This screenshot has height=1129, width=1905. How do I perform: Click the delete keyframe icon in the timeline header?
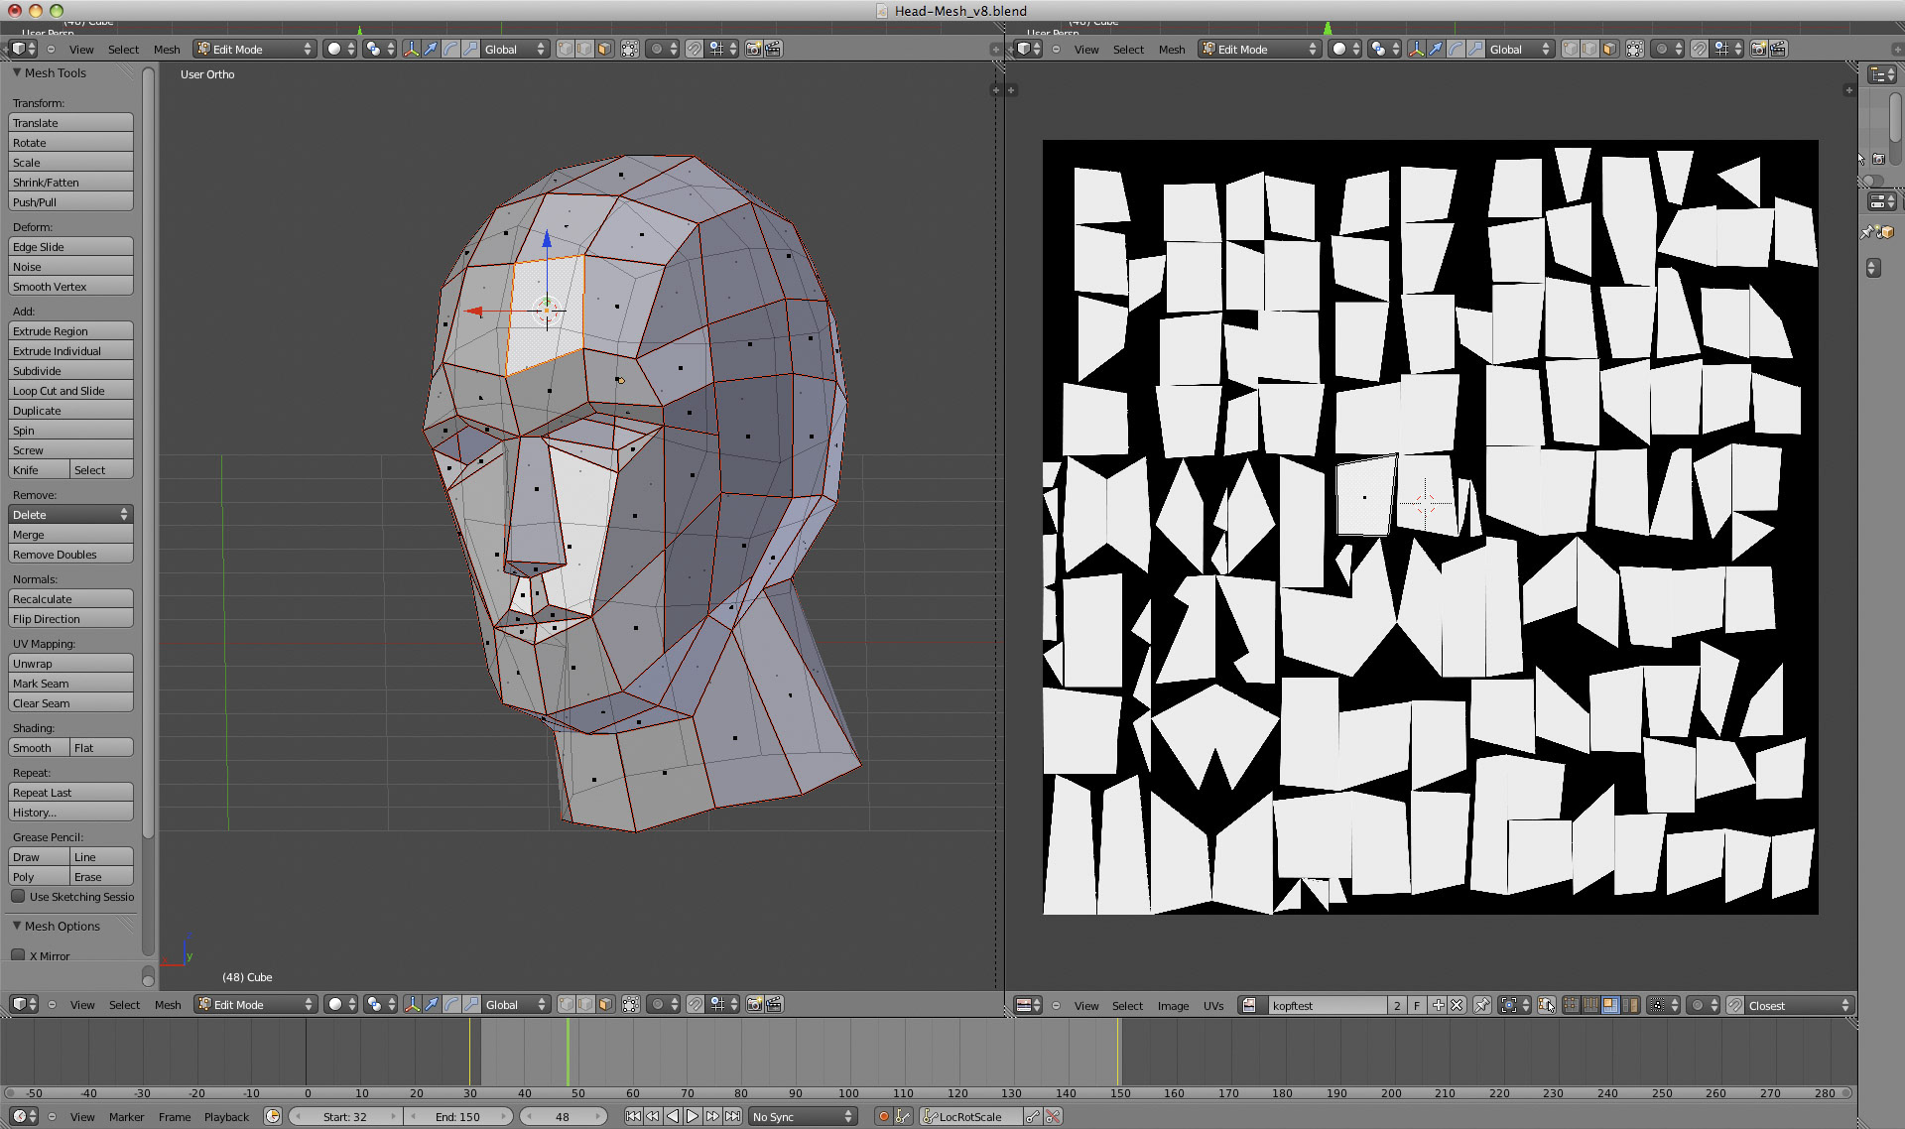tap(1054, 1116)
